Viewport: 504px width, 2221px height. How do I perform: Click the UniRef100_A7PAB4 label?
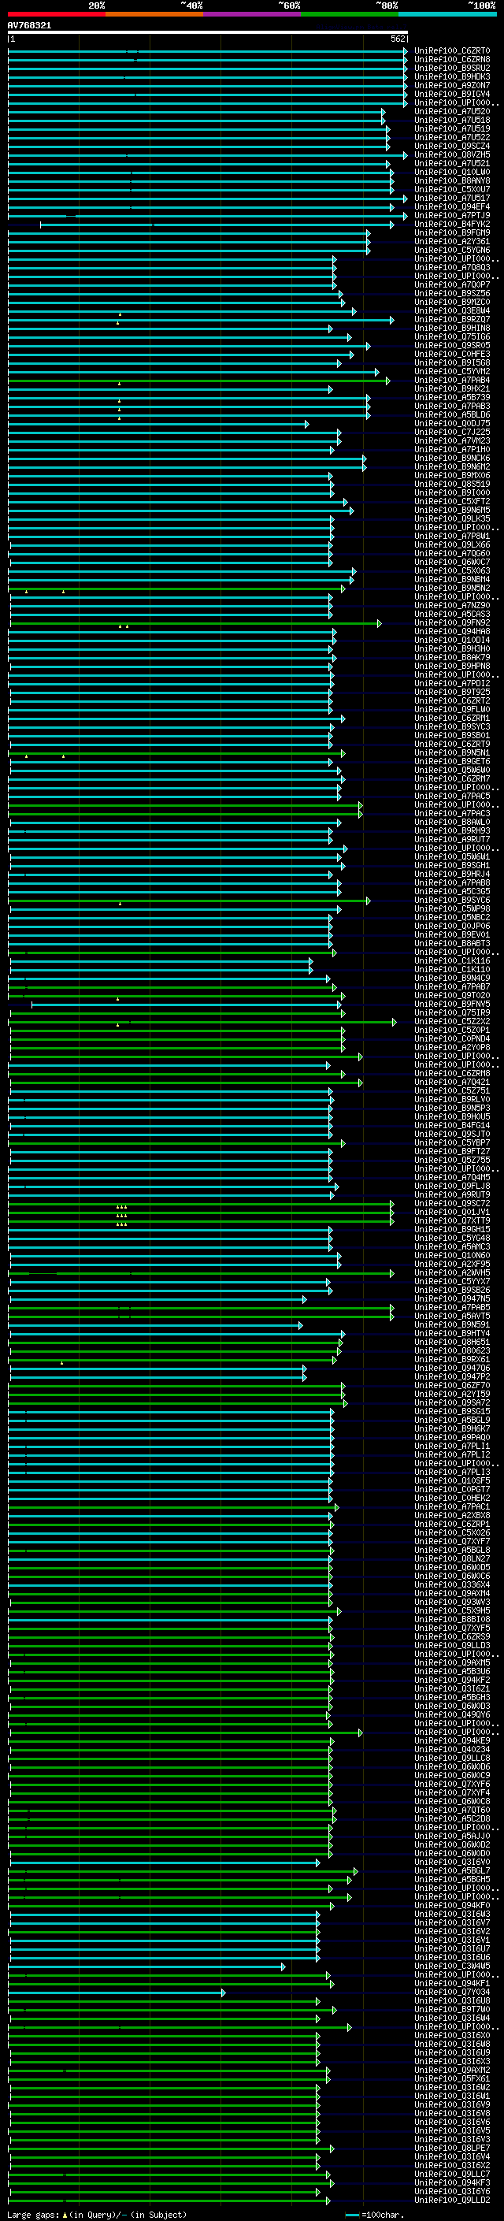point(452,381)
